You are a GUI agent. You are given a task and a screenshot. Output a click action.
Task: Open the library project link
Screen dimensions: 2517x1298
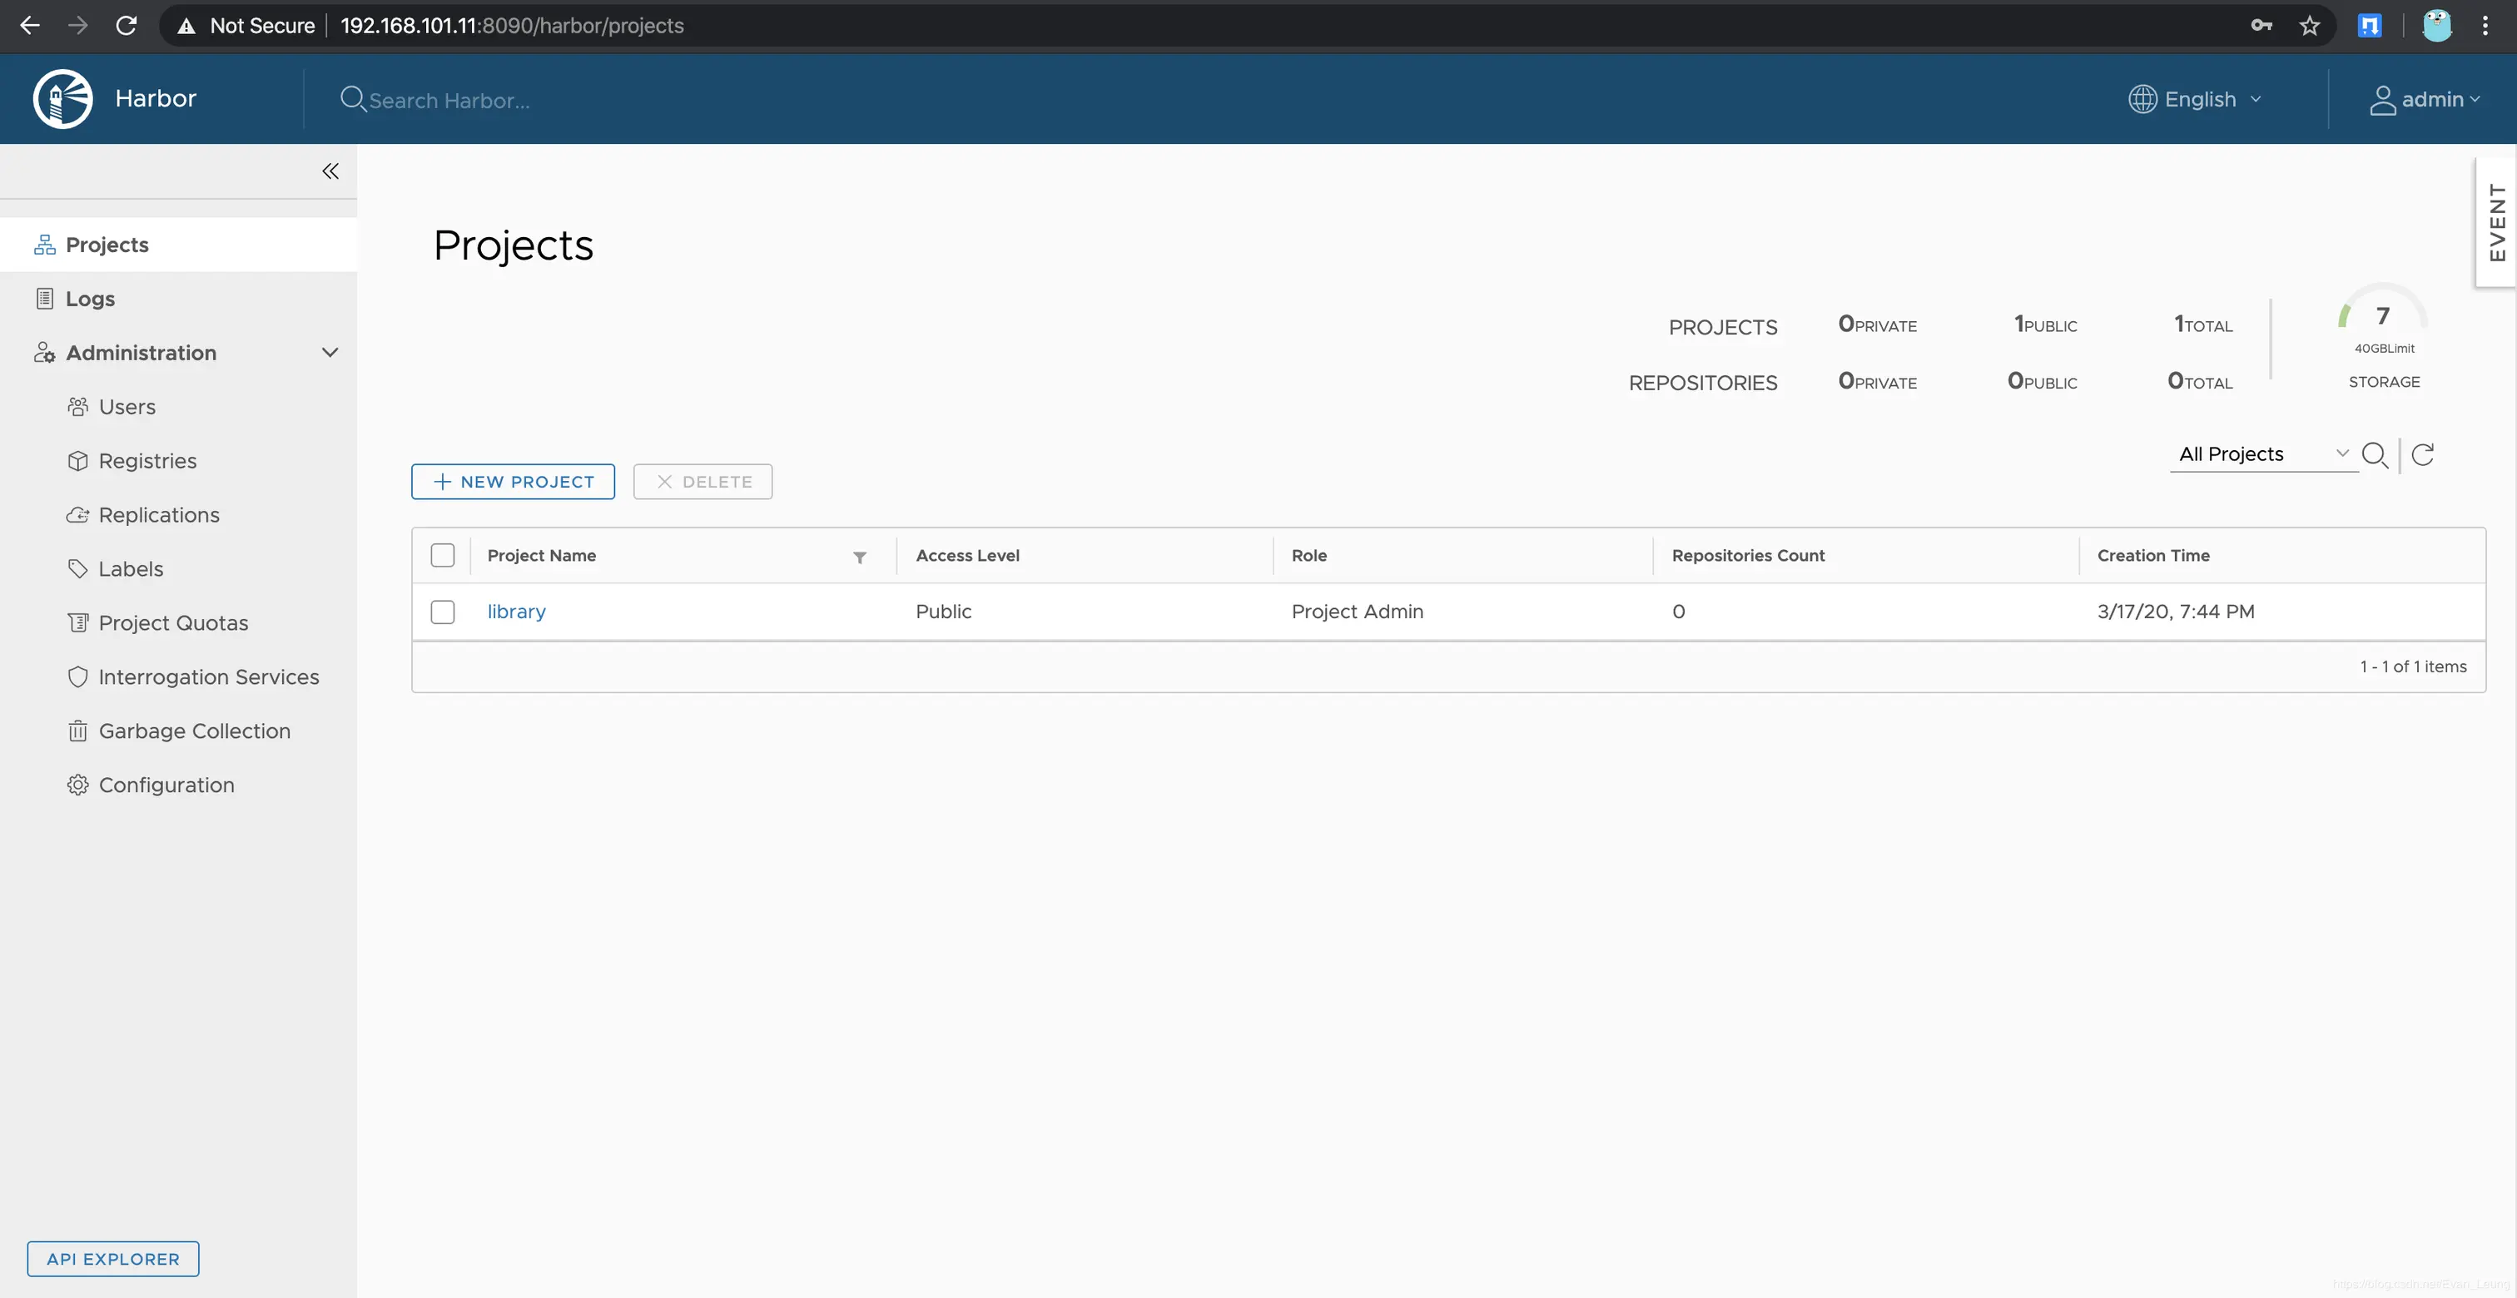click(516, 612)
